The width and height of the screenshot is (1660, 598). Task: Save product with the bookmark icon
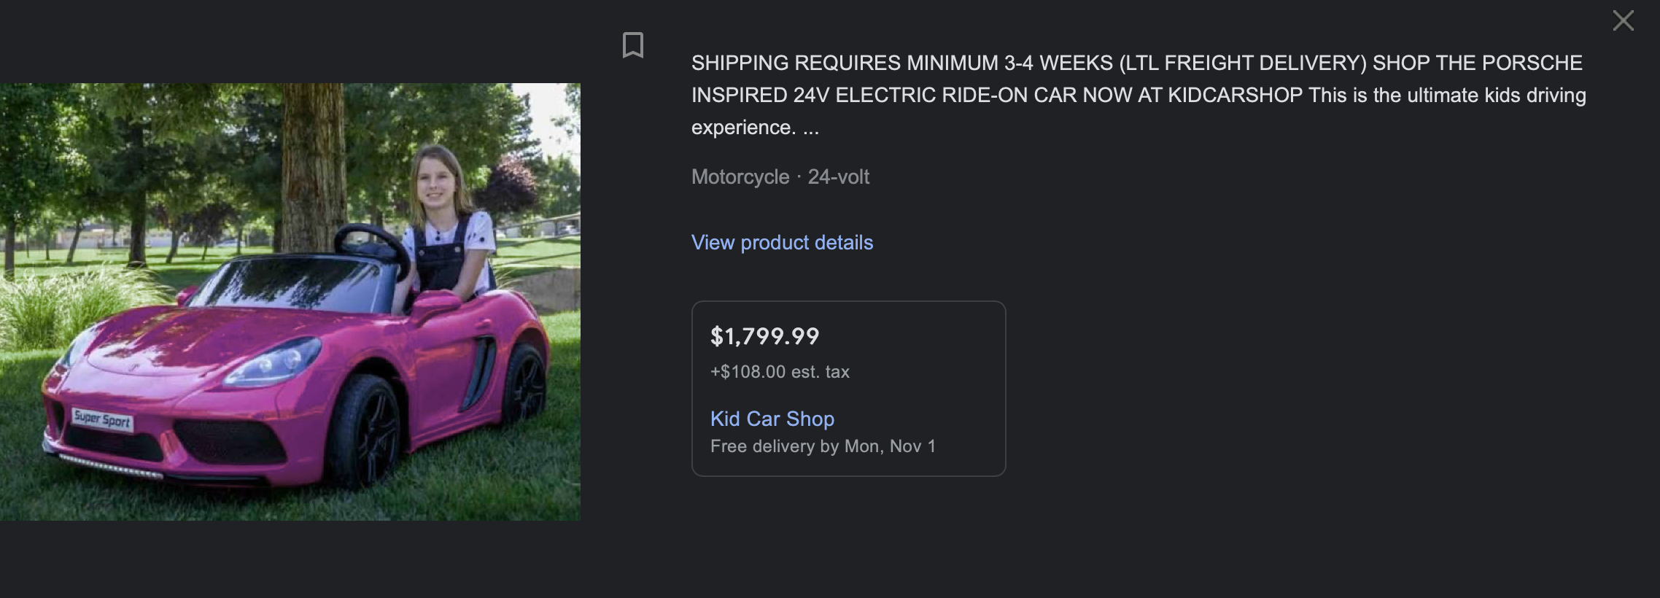pos(632,45)
